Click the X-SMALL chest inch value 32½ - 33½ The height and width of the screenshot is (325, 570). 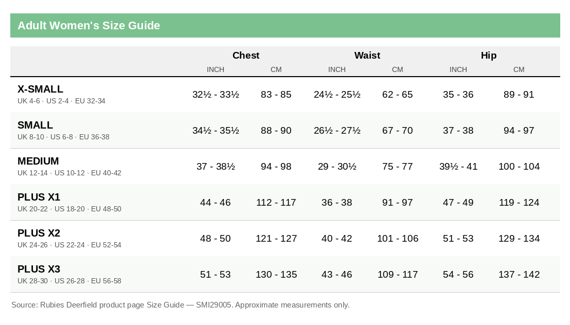216,95
